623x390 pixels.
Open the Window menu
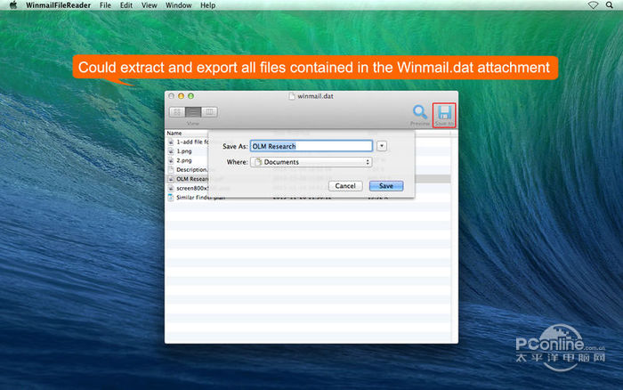tap(178, 5)
